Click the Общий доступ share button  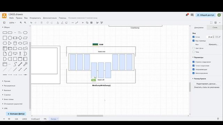coord(206,15)
